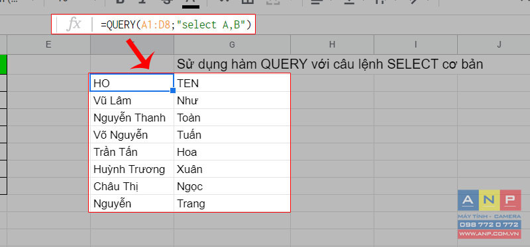The height and width of the screenshot is (247, 530).
Task: Select the cell containing Trang
Action: [232, 203]
